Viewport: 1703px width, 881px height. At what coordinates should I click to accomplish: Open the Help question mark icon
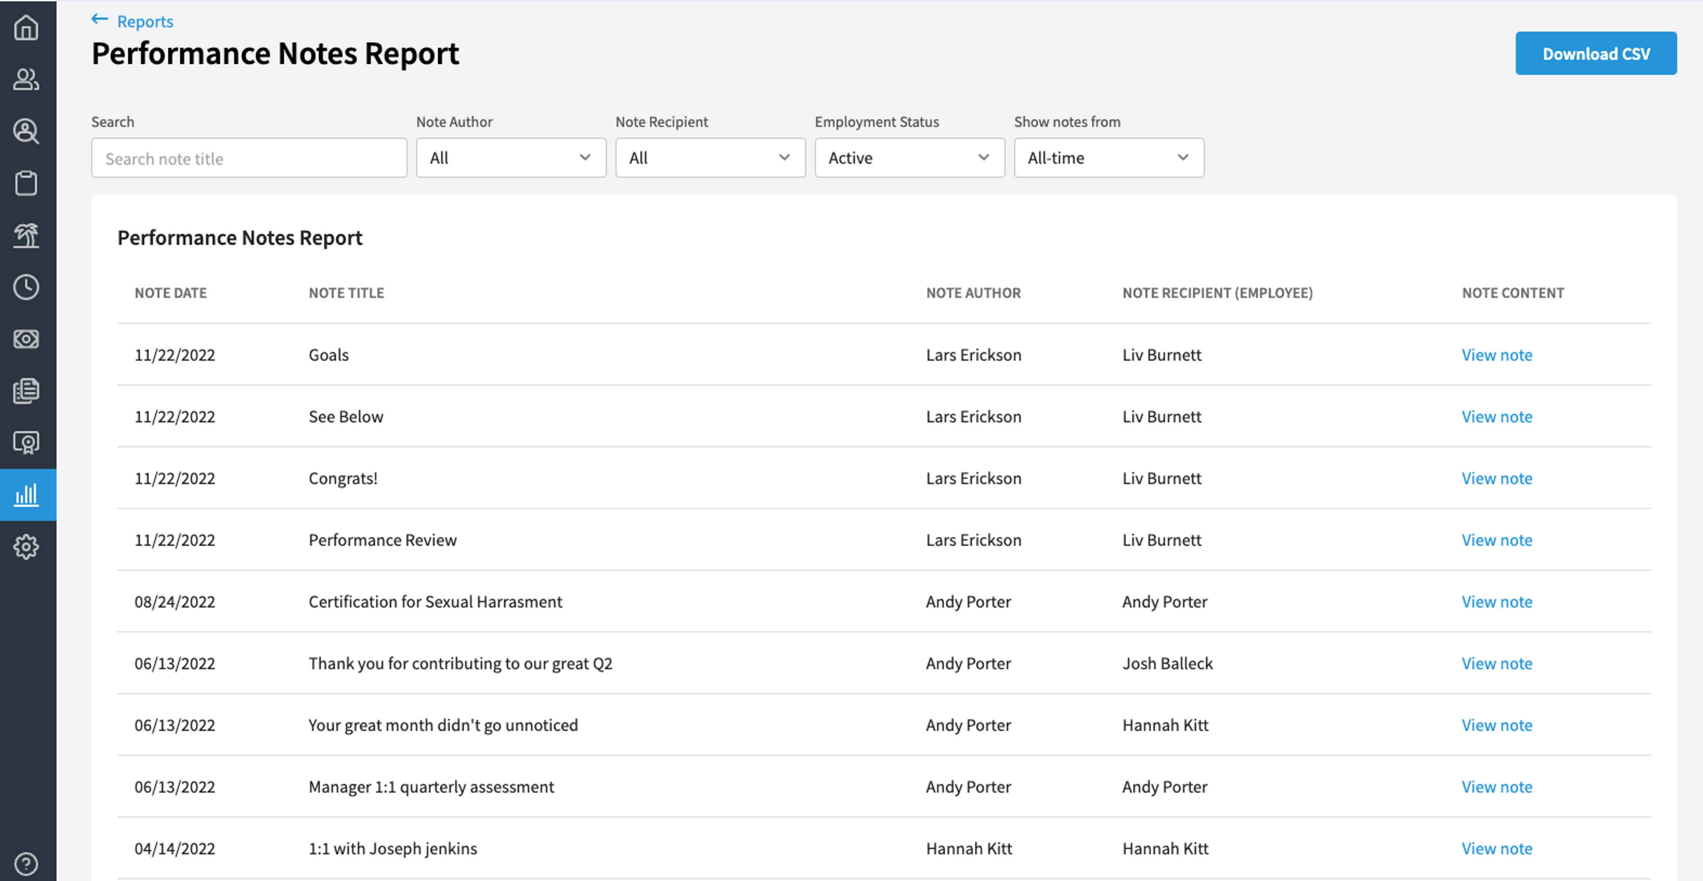[27, 863]
